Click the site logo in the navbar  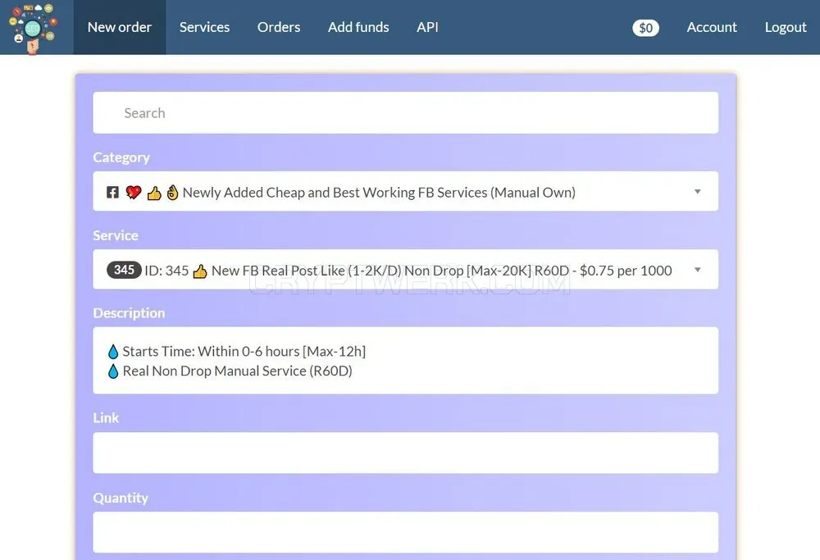coord(33,28)
